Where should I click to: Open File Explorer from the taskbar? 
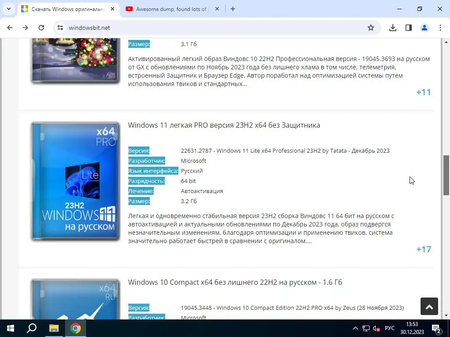click(54, 328)
